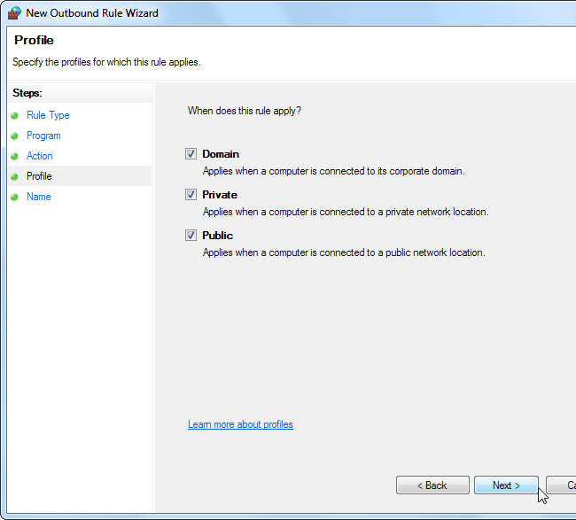Click the green bullet beside Profile step
576x520 pixels.
coord(14,176)
